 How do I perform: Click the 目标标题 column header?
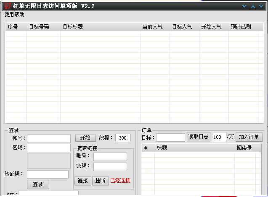100,27
